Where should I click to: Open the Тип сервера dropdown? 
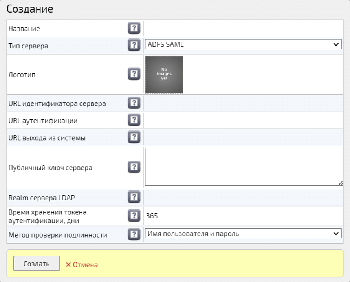tap(243, 45)
